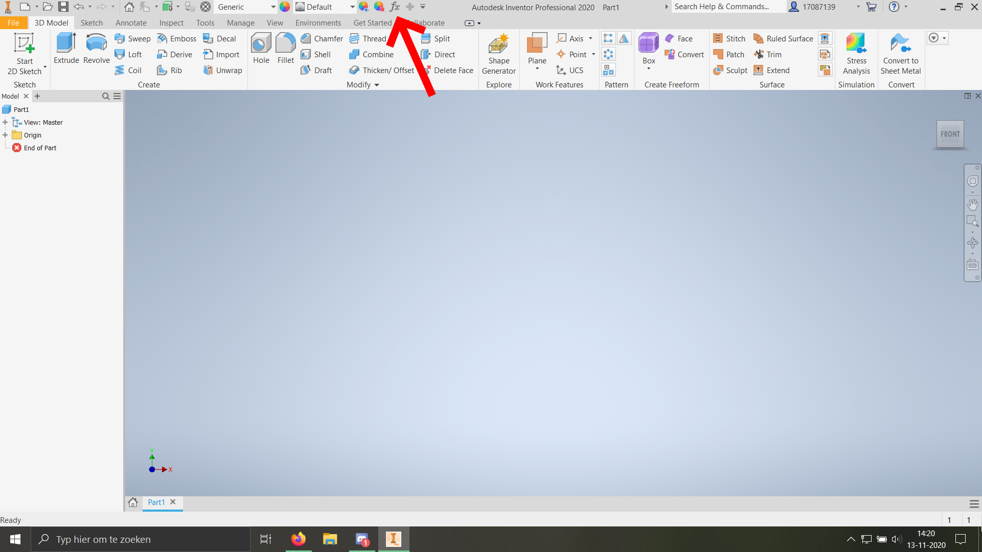Switch to the Sketch ribbon tab
This screenshot has width=982, height=552.
click(92, 22)
